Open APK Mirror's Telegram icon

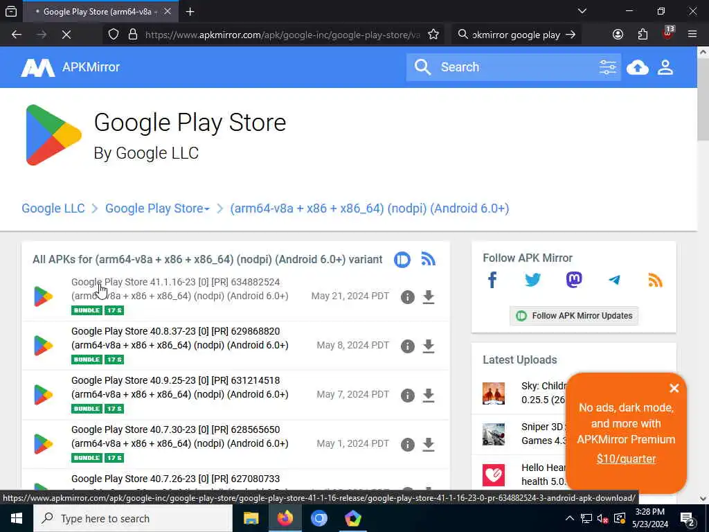click(x=614, y=280)
